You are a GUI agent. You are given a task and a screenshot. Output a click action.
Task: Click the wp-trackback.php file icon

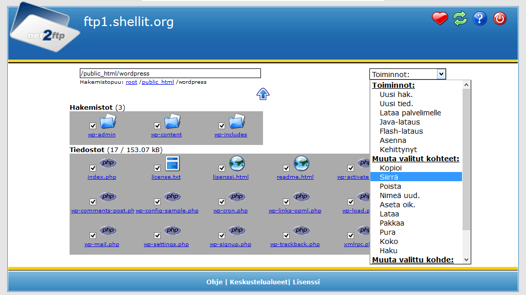[301, 230]
